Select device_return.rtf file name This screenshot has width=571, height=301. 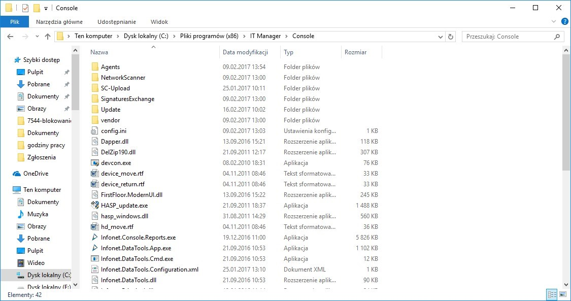[123, 184]
